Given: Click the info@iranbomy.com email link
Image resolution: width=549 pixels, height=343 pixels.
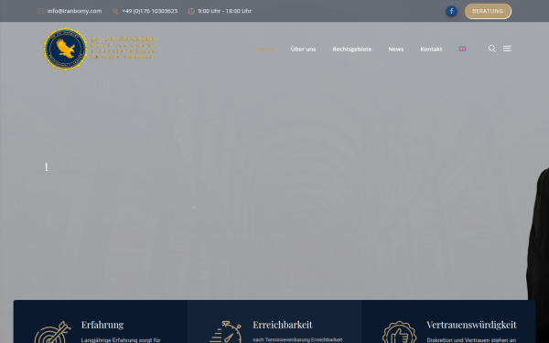Looking at the screenshot, I should click(x=74, y=11).
